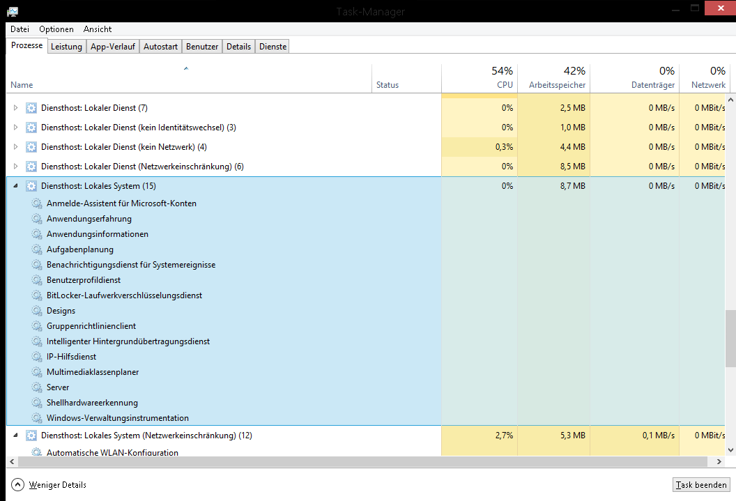Click service icon beside Benutzerprofildienst
Image resolution: width=736 pixels, height=501 pixels.
[x=37, y=280]
